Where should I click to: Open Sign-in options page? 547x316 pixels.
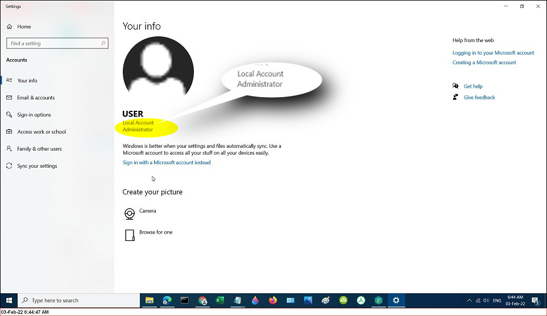(x=34, y=115)
